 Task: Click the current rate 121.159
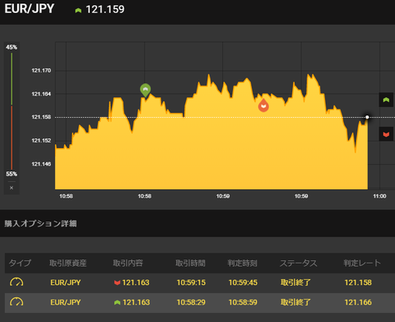point(105,10)
